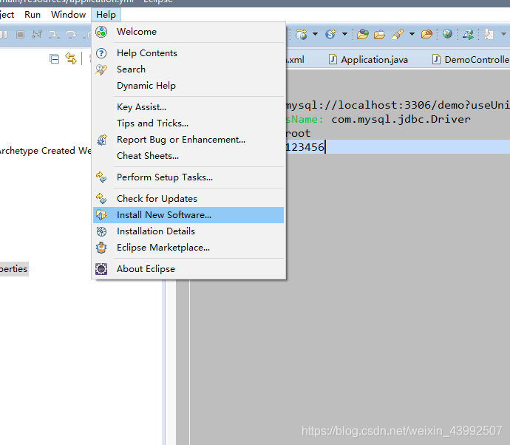This screenshot has width=510, height=445.
Task: Open the Help menu
Action: click(106, 15)
